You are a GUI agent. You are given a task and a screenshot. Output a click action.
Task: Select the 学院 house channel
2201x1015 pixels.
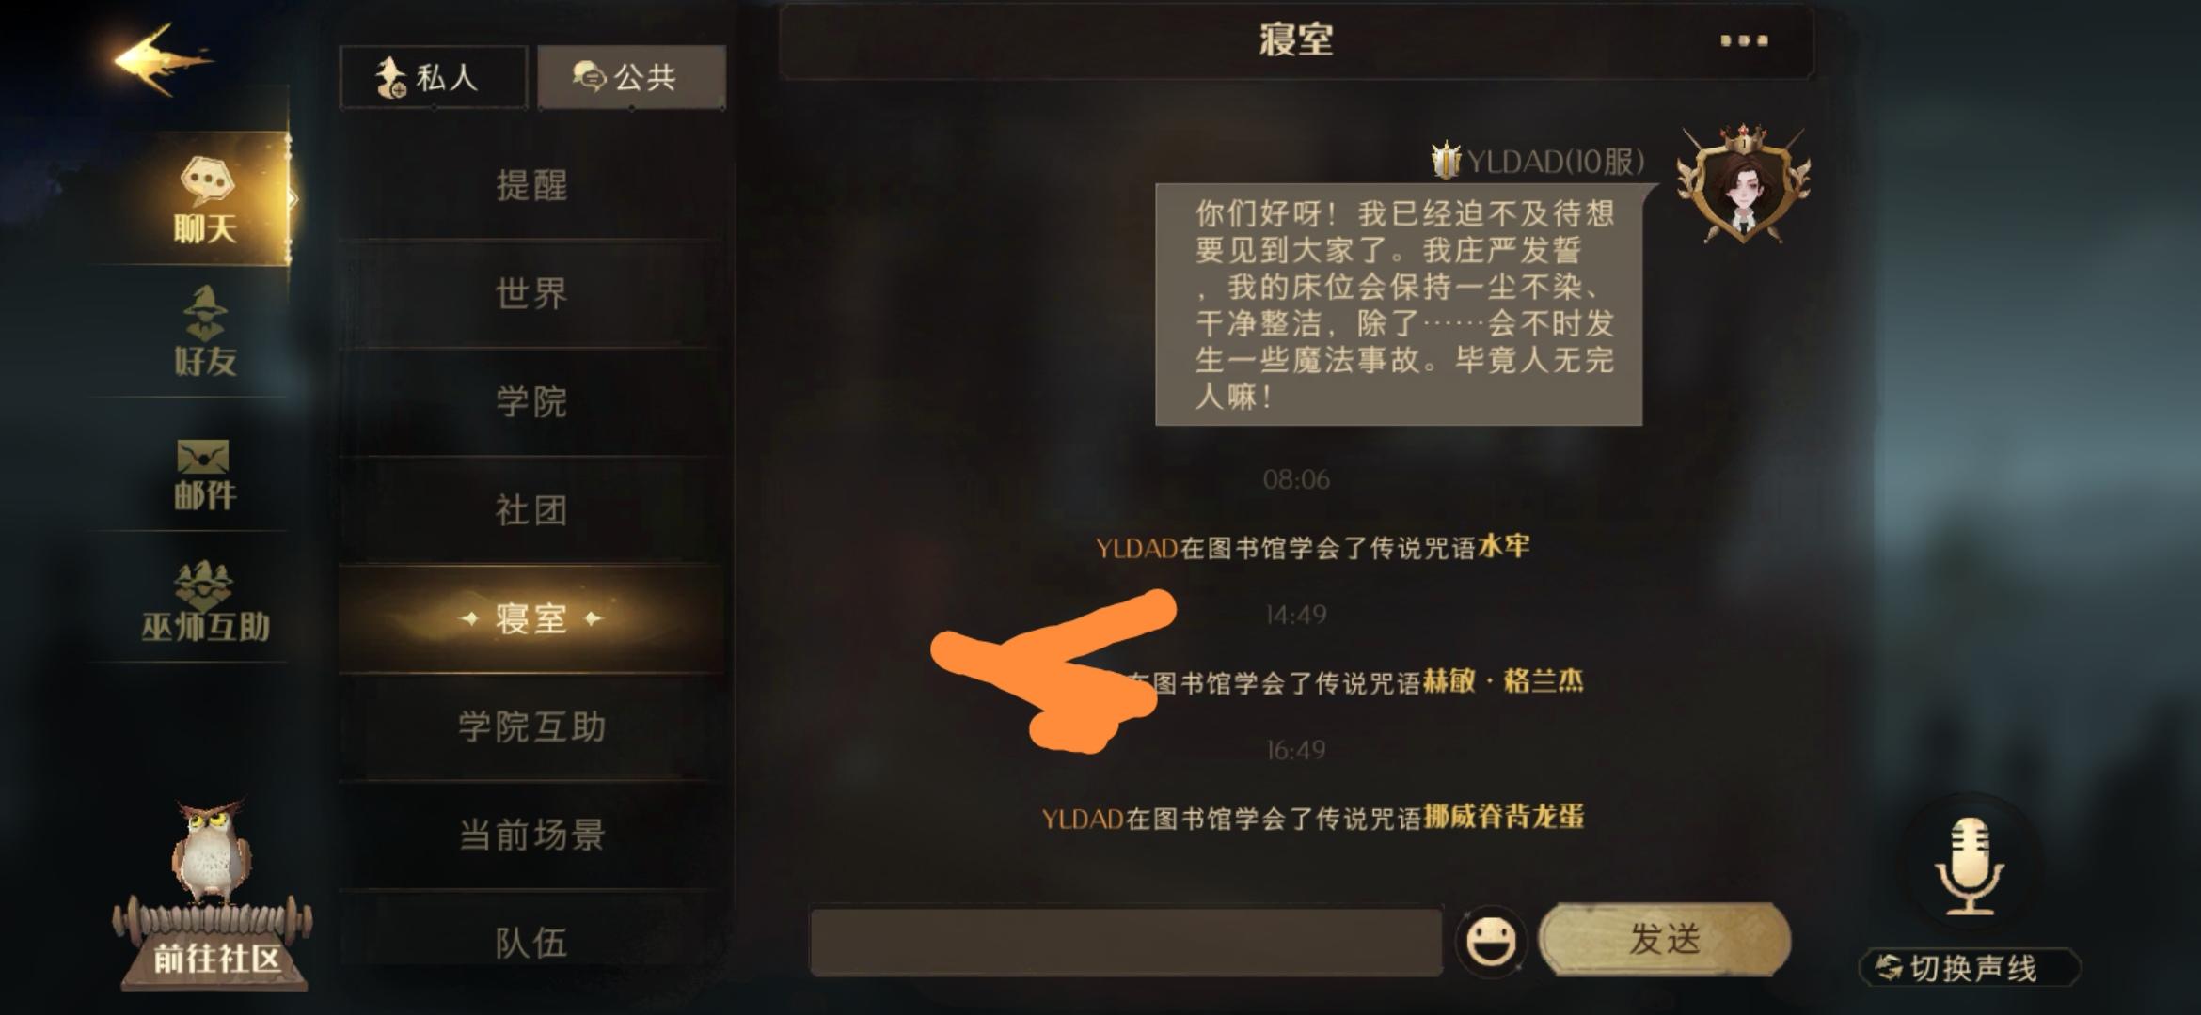[532, 402]
